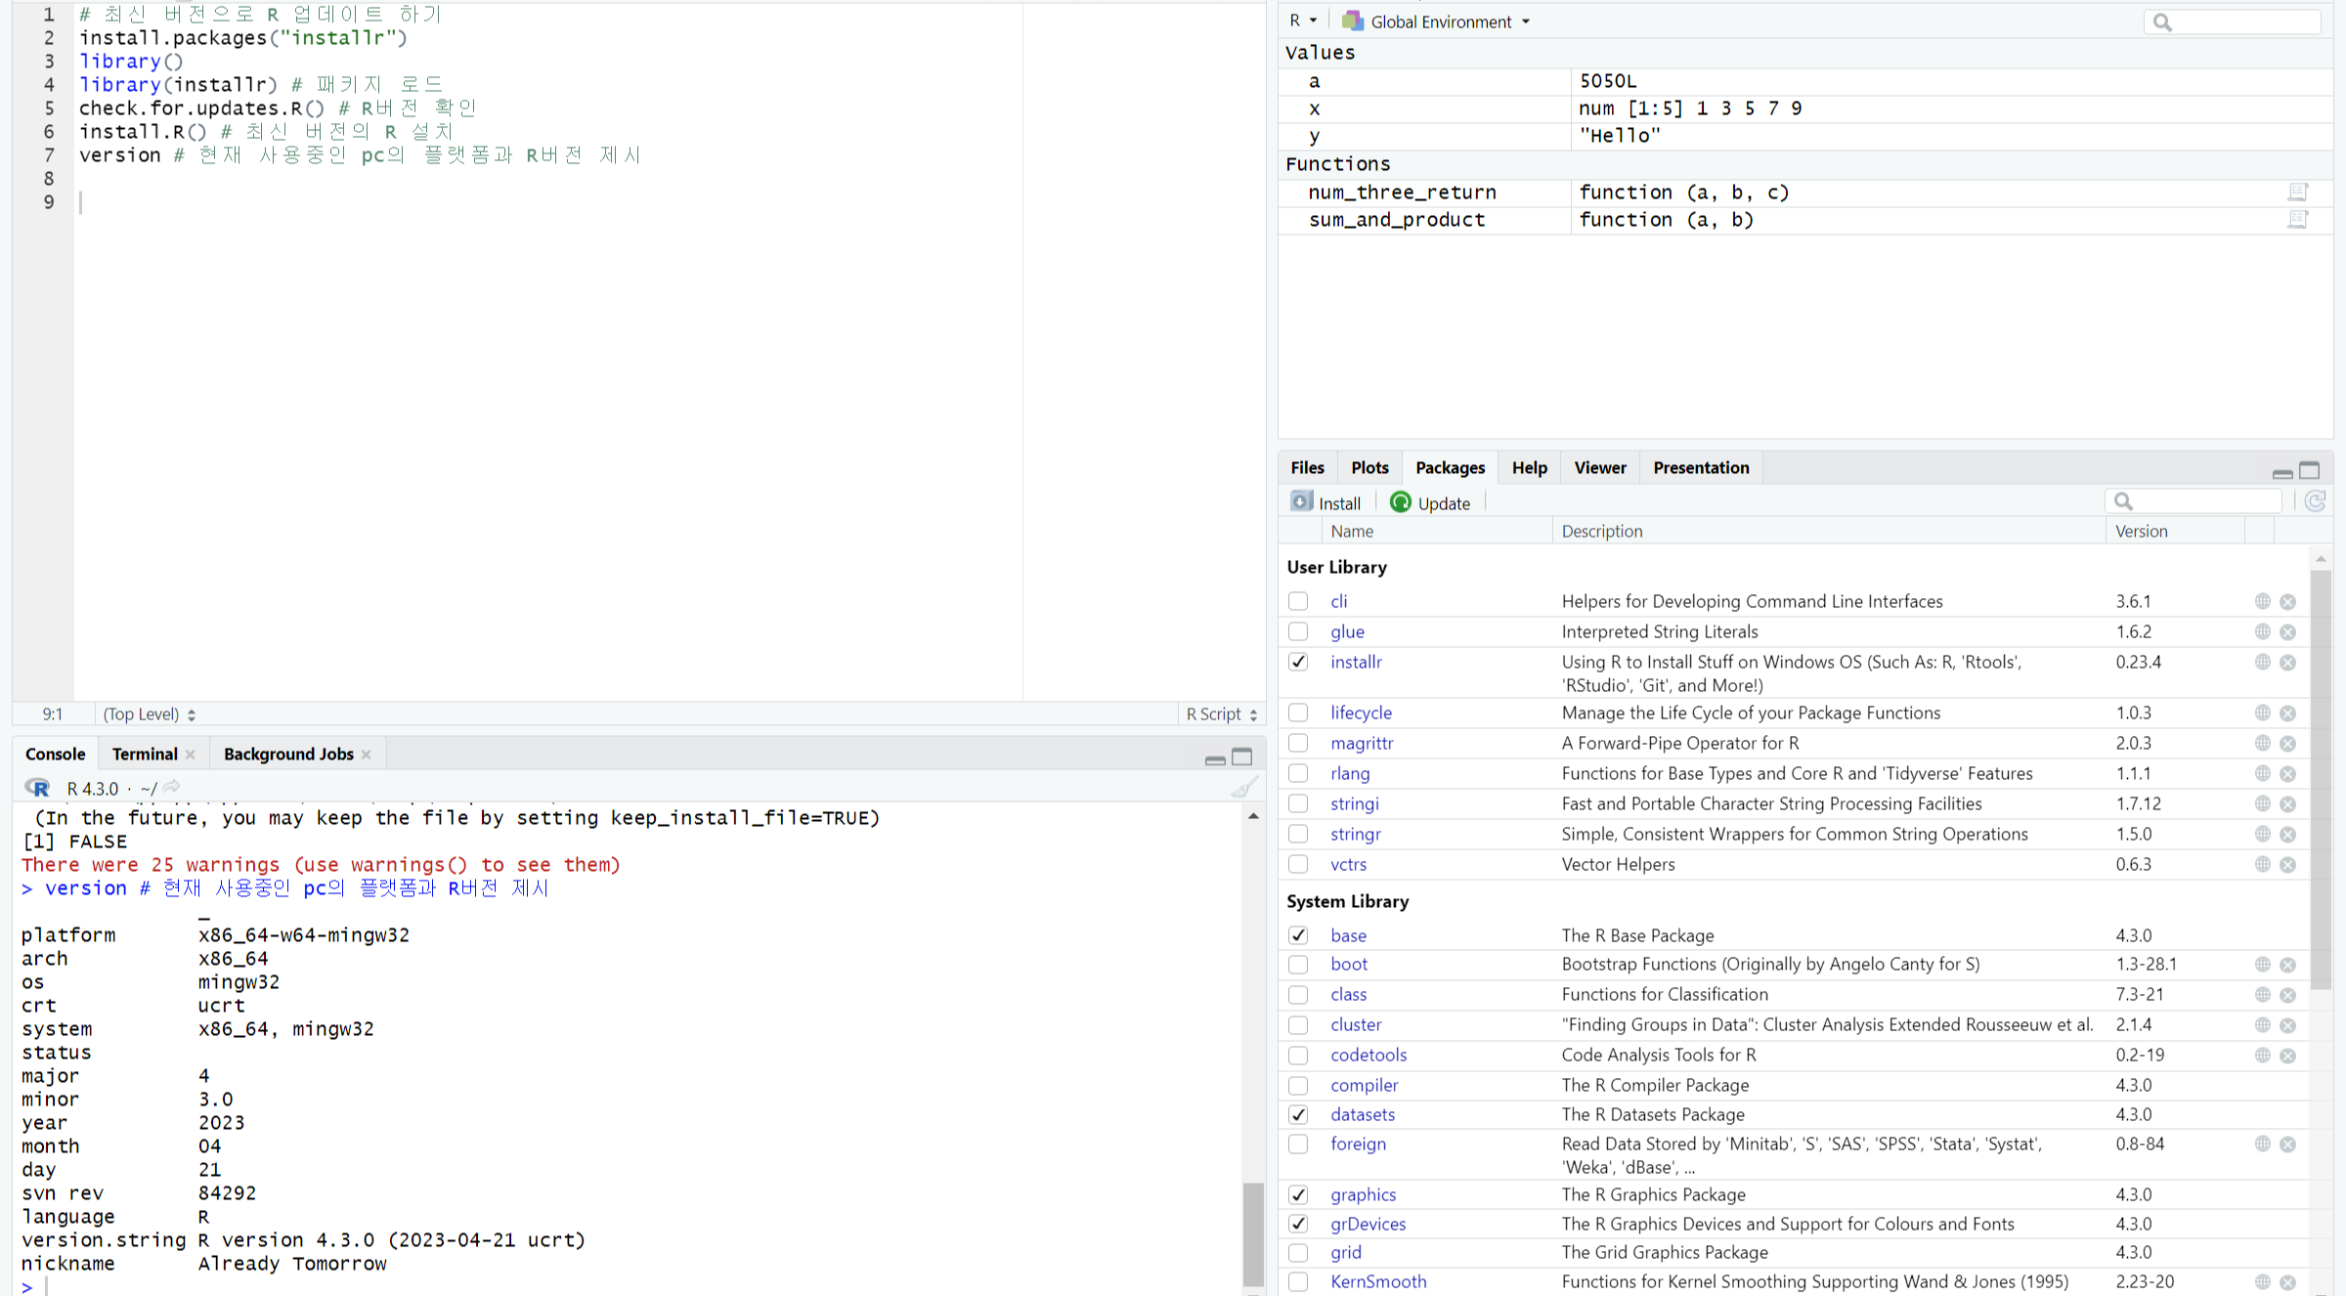
Task: Load the stringr package checkbox
Action: point(1298,834)
